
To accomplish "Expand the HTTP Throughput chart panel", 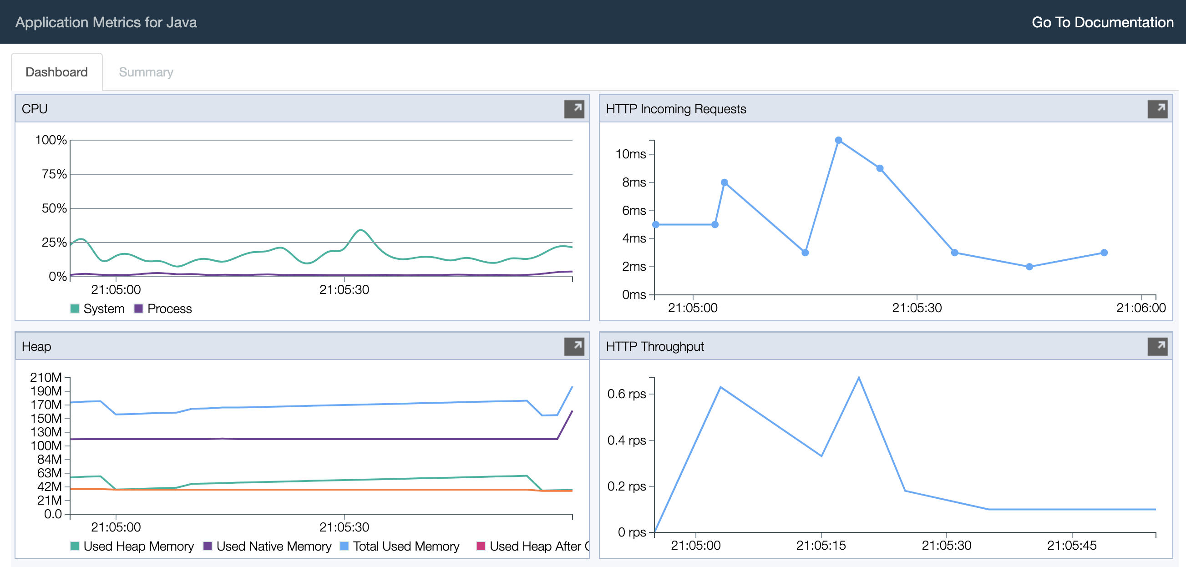I will click(1157, 347).
